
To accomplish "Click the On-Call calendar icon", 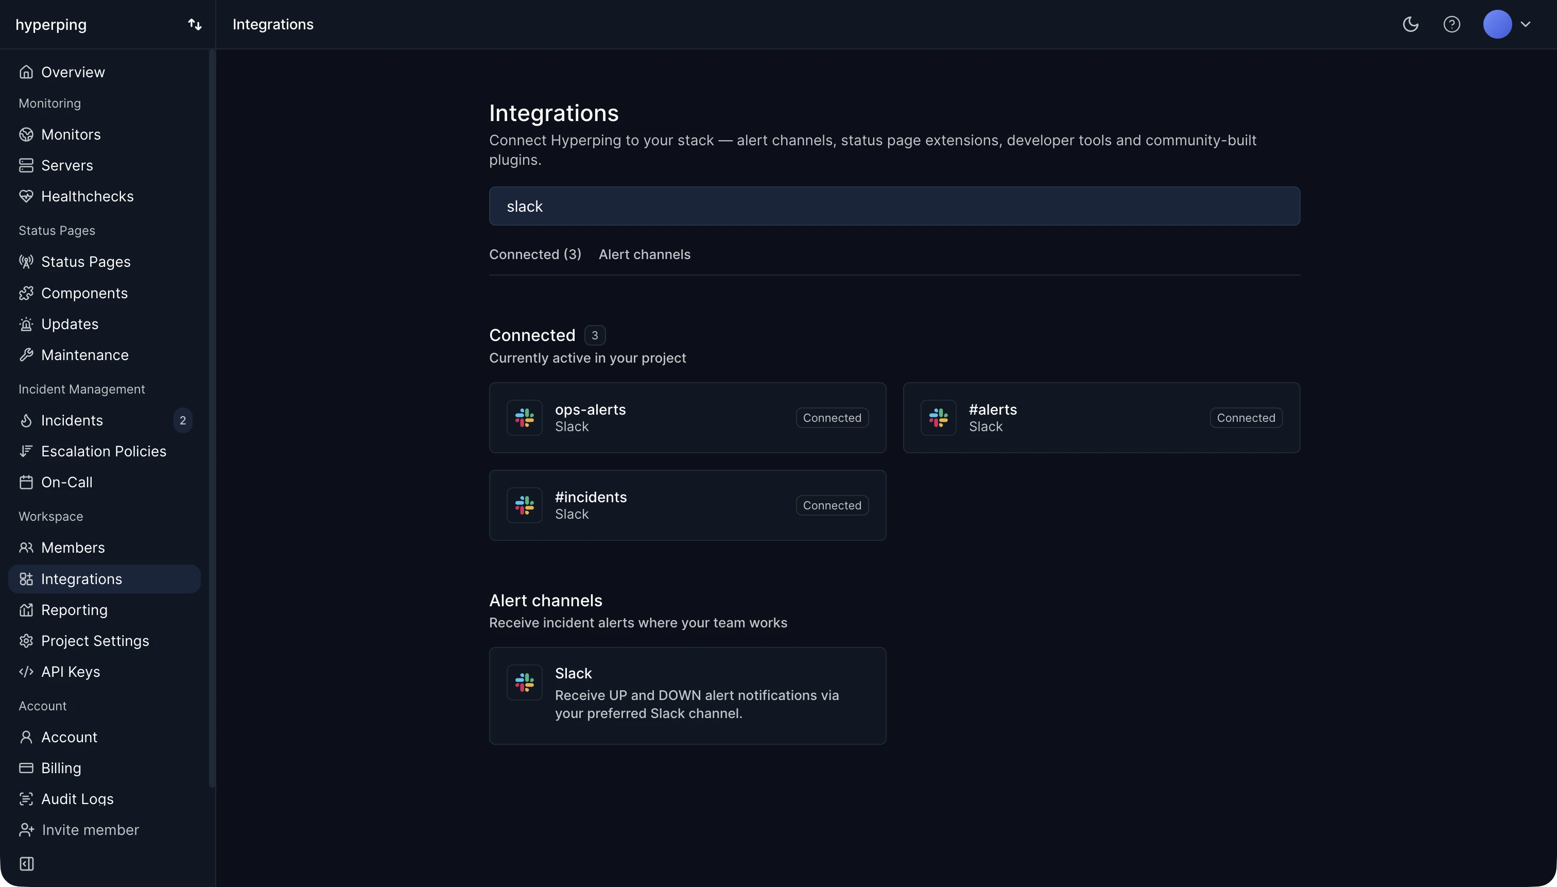I will (x=26, y=482).
